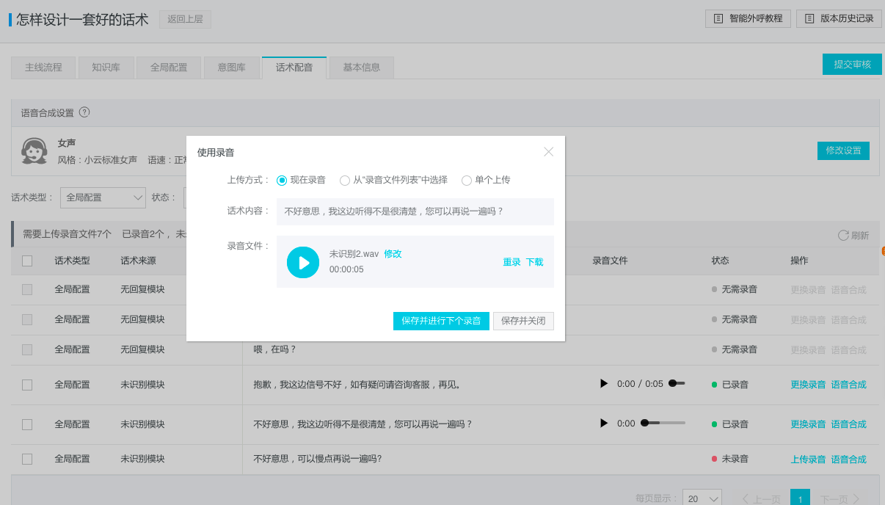Click the document icon on 智能外呼教程
Image resolution: width=885 pixels, height=505 pixels.
coord(718,18)
